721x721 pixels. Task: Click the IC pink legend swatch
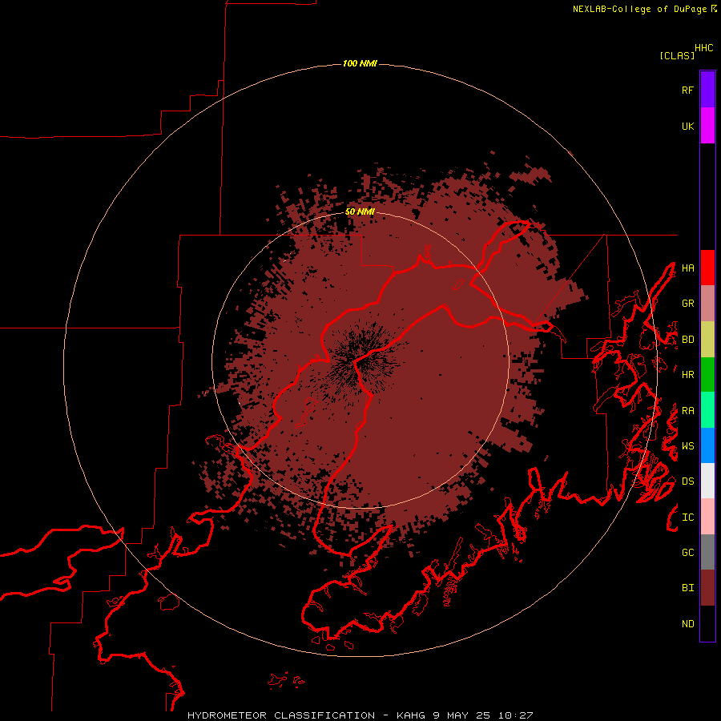tap(707, 517)
